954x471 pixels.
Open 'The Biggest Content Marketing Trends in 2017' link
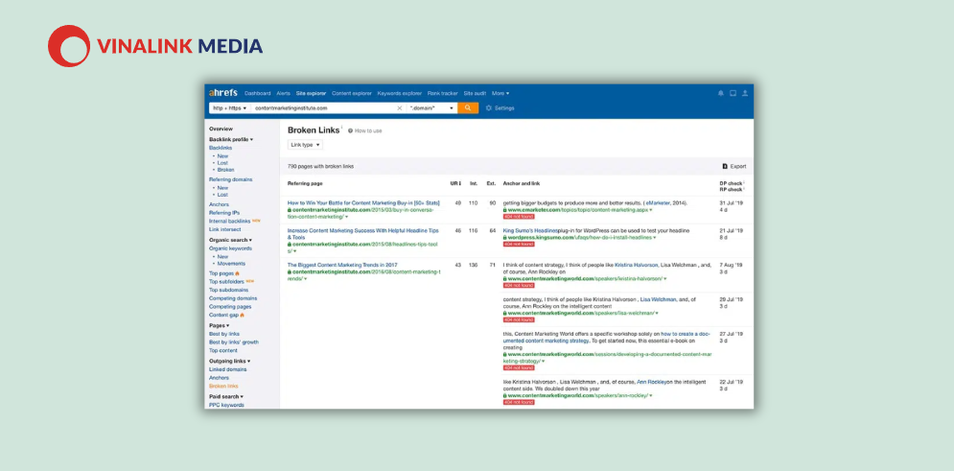(x=342, y=265)
